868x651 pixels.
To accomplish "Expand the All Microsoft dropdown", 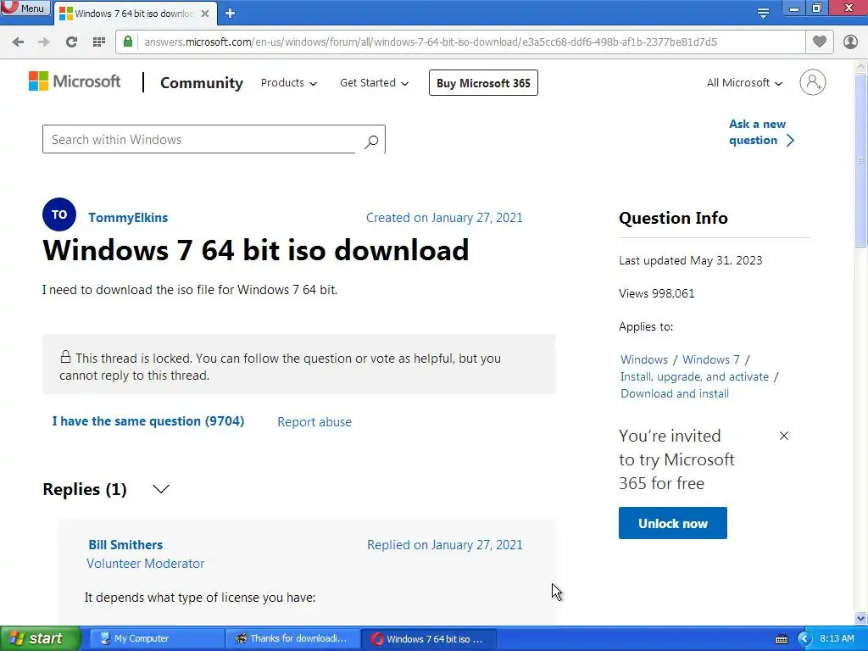I will pyautogui.click(x=744, y=82).
